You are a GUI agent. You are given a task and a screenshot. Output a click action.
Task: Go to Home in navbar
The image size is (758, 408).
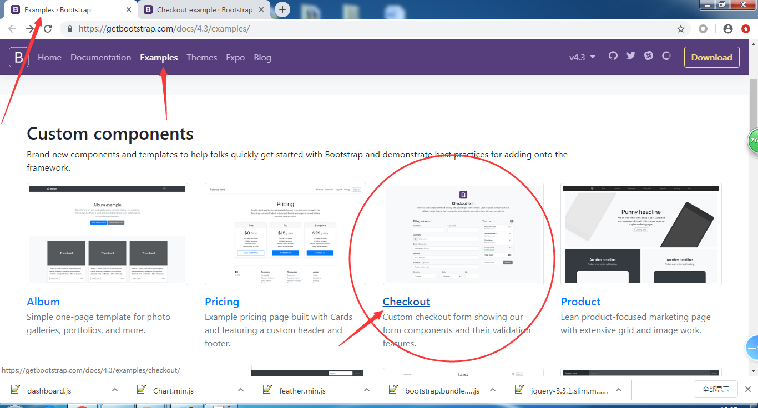tap(49, 57)
